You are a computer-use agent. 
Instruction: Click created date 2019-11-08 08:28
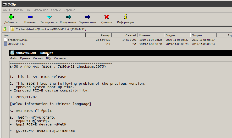[177, 44]
